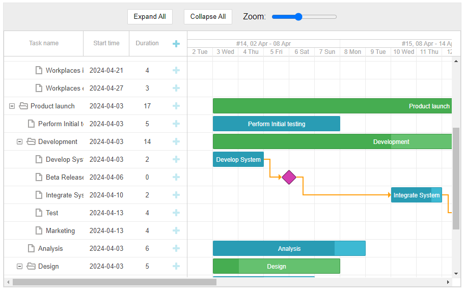The image size is (465, 290).
Task: Click the plus icon in the Perform Initial testing row
Action: (x=176, y=124)
